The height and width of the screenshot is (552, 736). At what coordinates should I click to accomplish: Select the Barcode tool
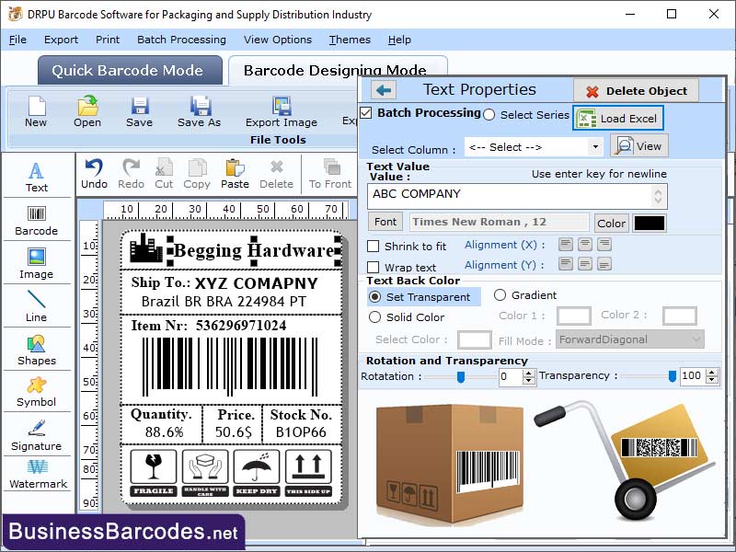click(36, 221)
